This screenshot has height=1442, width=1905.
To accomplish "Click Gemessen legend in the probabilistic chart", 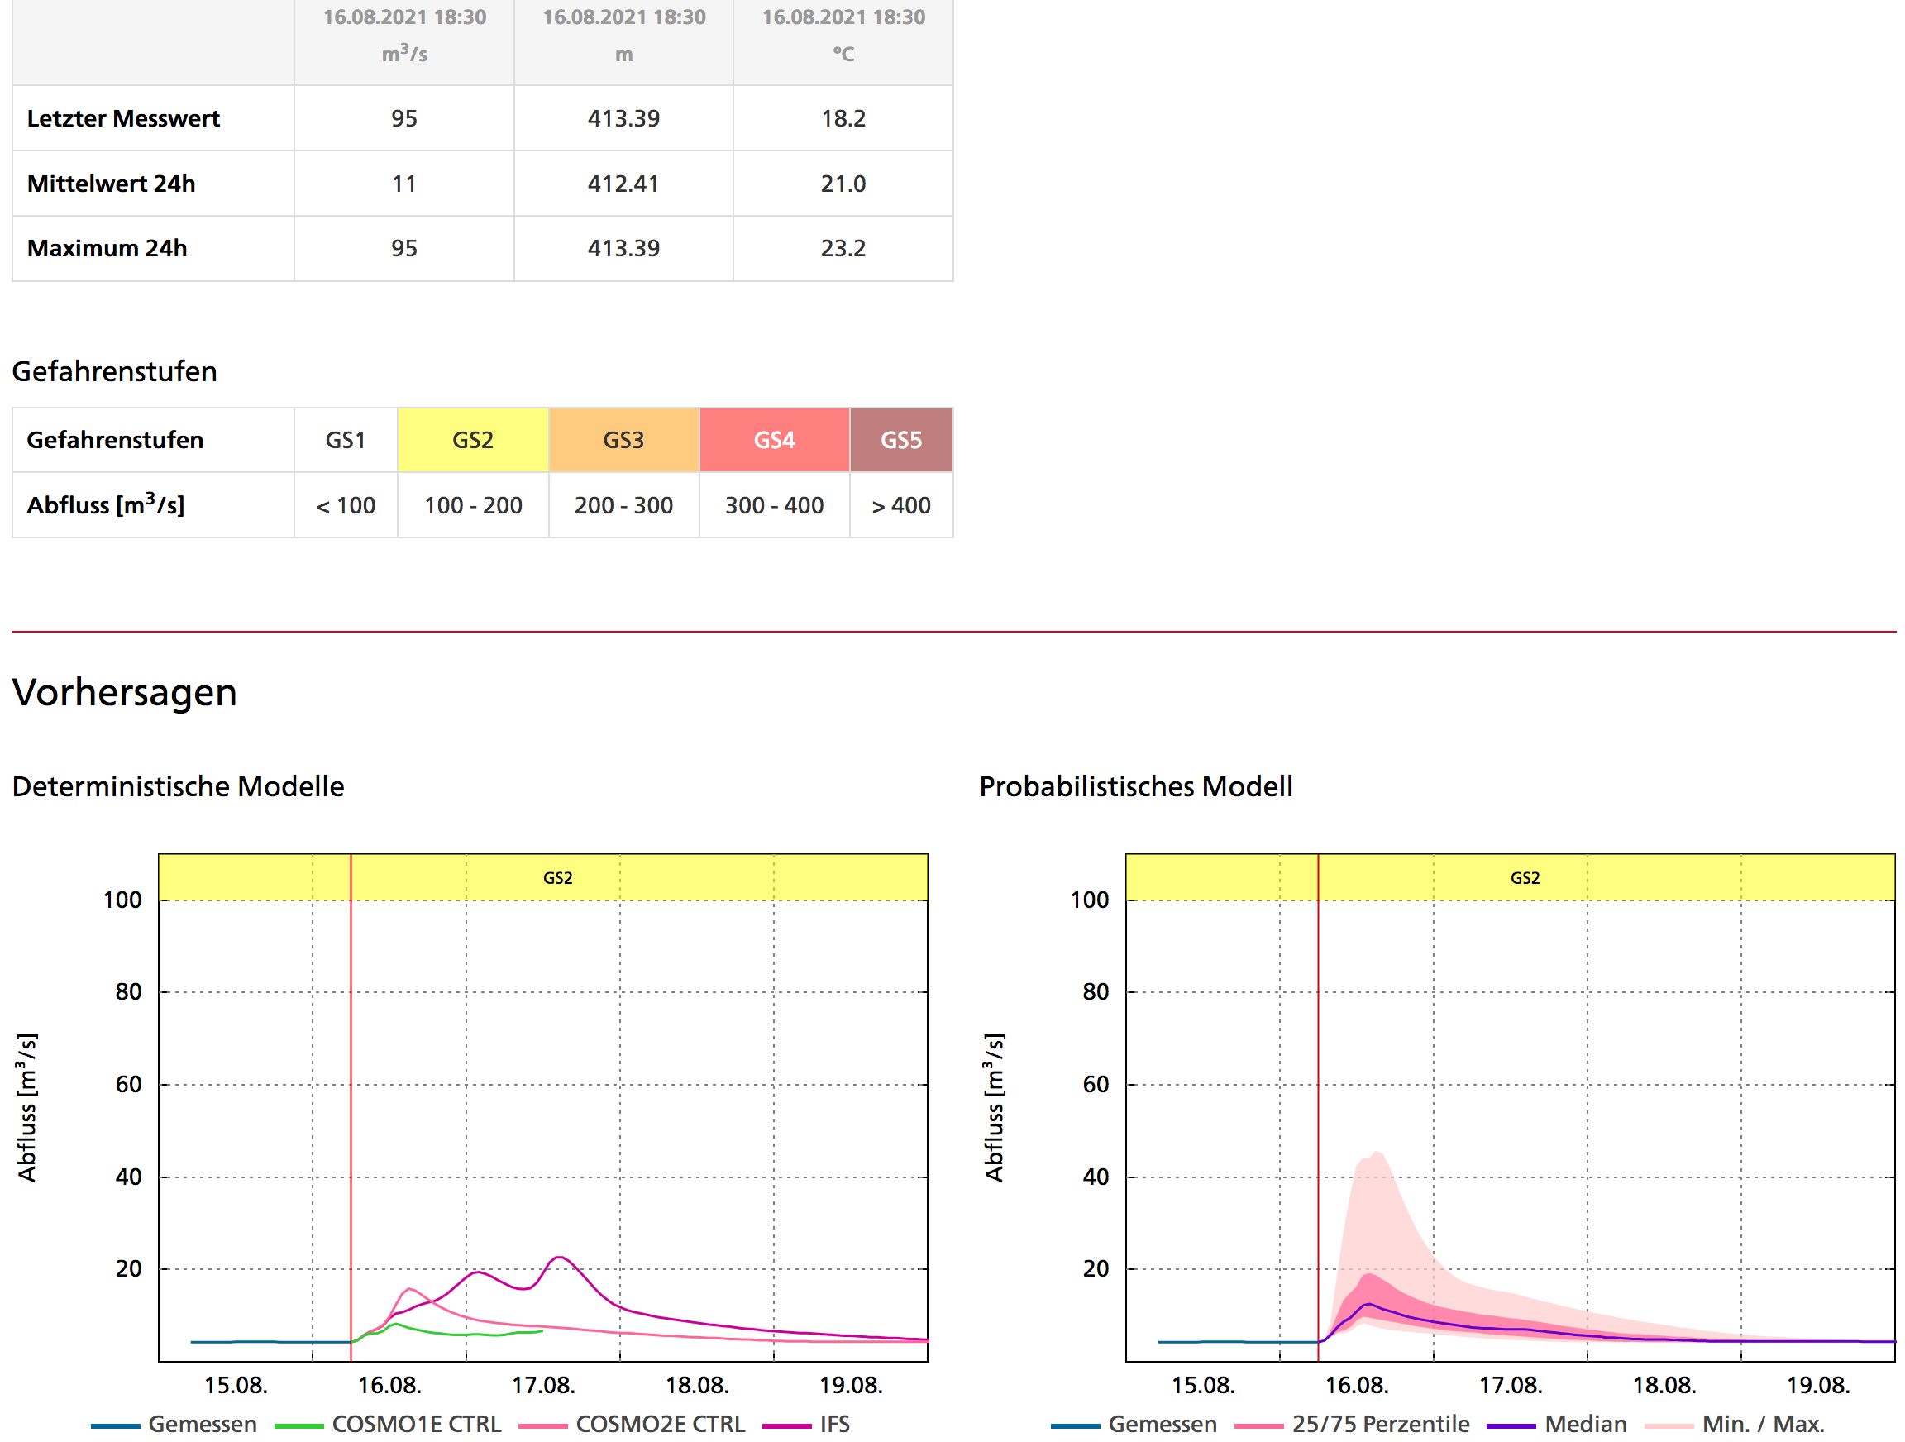I will [x=1162, y=1424].
